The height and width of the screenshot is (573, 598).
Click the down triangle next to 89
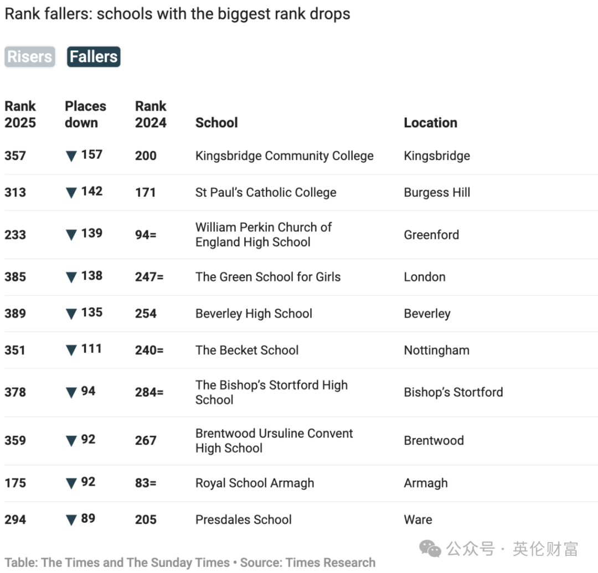tap(71, 520)
